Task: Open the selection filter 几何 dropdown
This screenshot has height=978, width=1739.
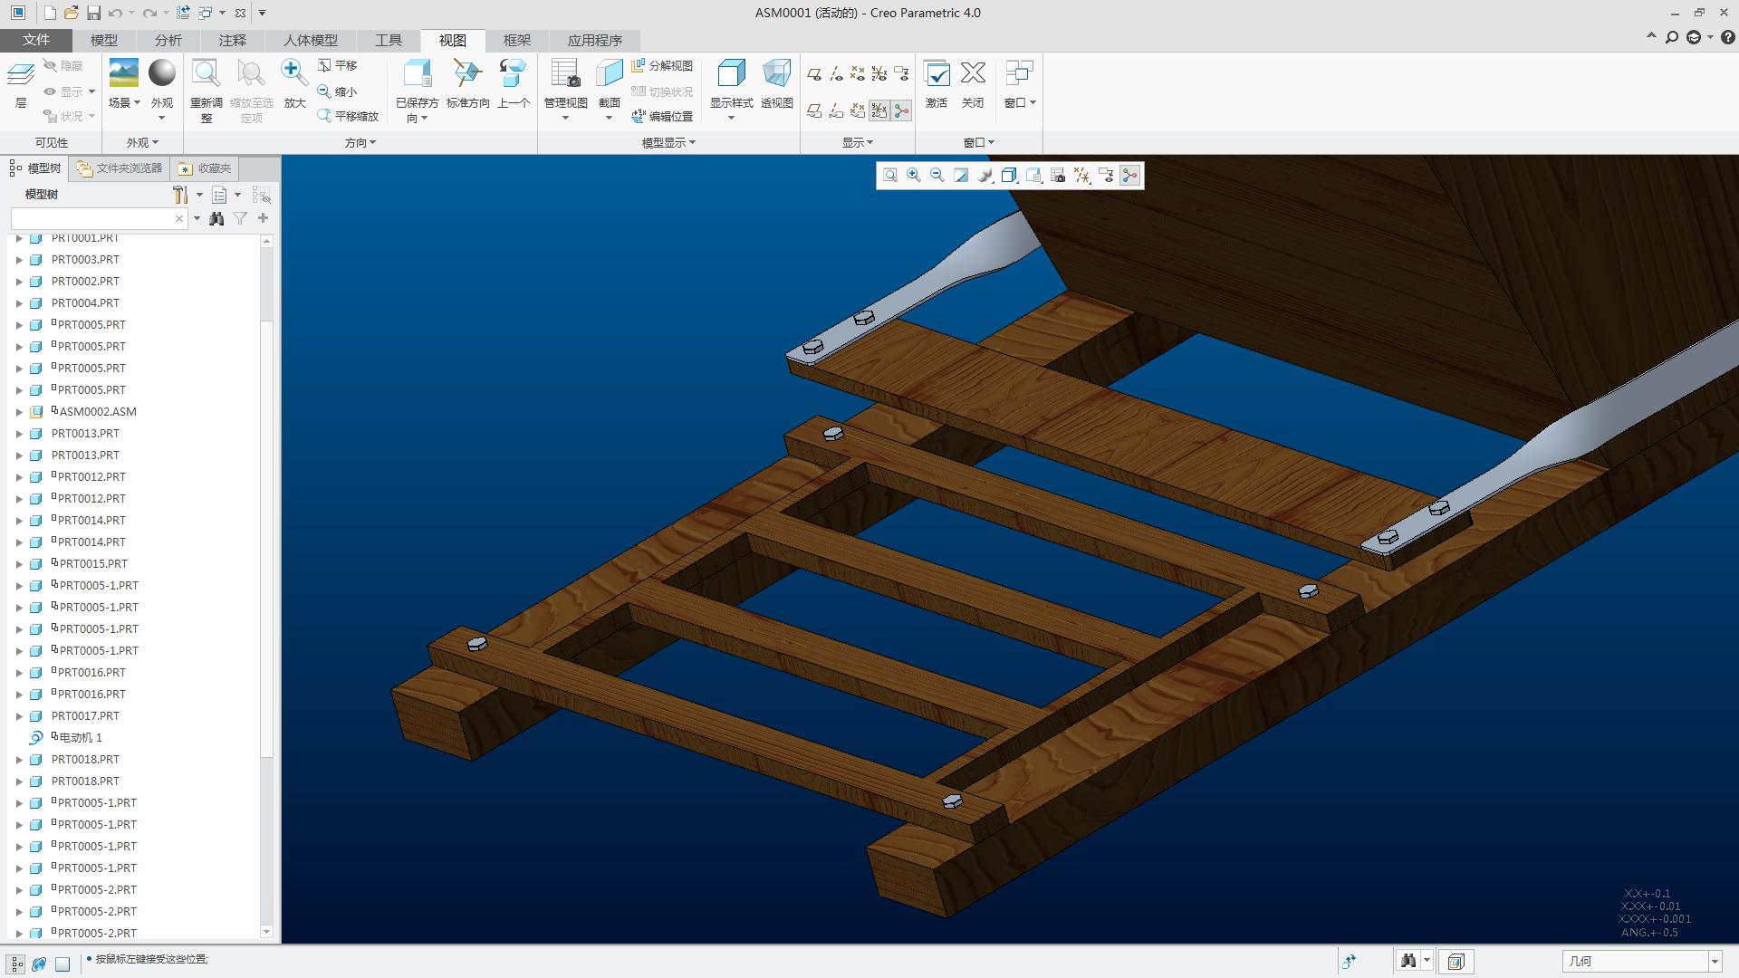Action: point(1714,962)
